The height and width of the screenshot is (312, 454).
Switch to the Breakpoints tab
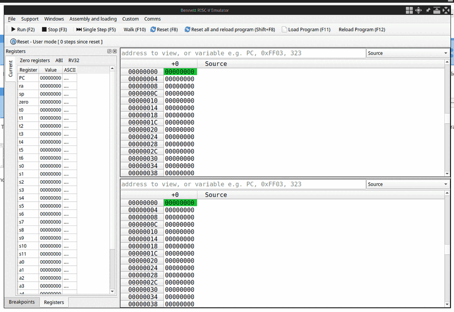[x=22, y=302]
